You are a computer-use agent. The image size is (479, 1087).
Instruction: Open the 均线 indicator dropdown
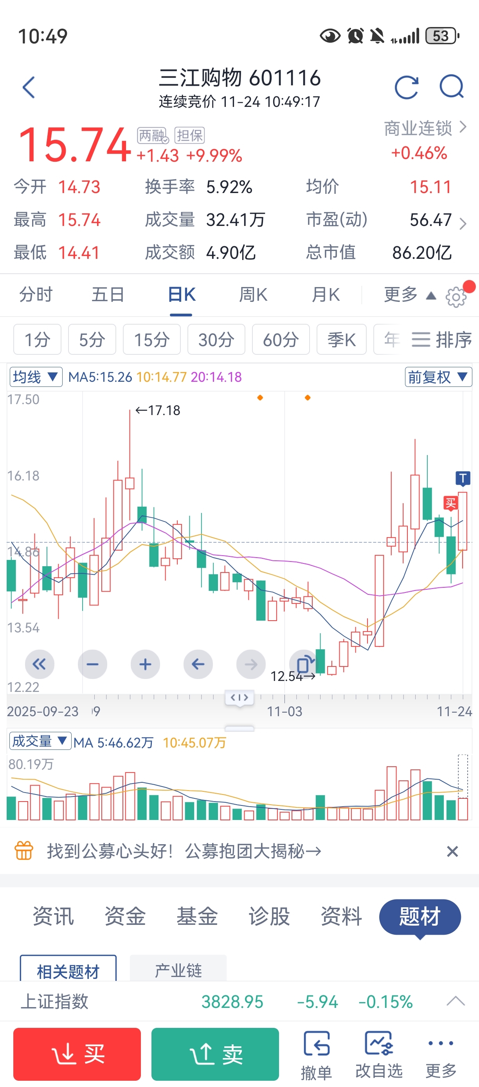(36, 377)
